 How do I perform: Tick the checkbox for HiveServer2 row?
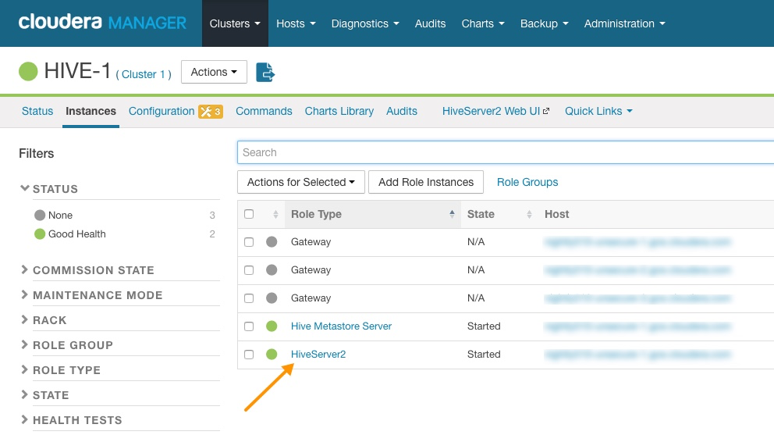coord(249,355)
